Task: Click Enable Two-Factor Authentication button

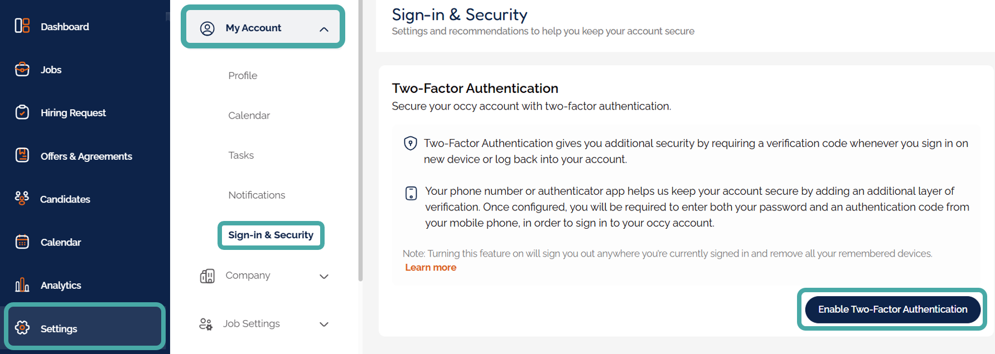Action: click(x=892, y=309)
